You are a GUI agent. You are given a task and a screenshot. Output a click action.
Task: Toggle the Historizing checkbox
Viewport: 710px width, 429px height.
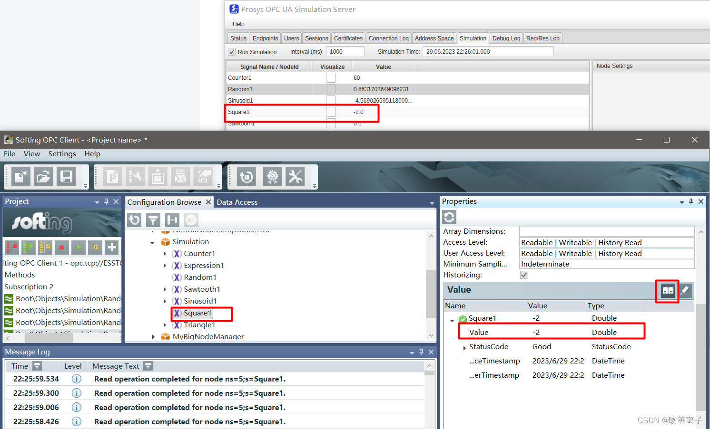pos(524,275)
